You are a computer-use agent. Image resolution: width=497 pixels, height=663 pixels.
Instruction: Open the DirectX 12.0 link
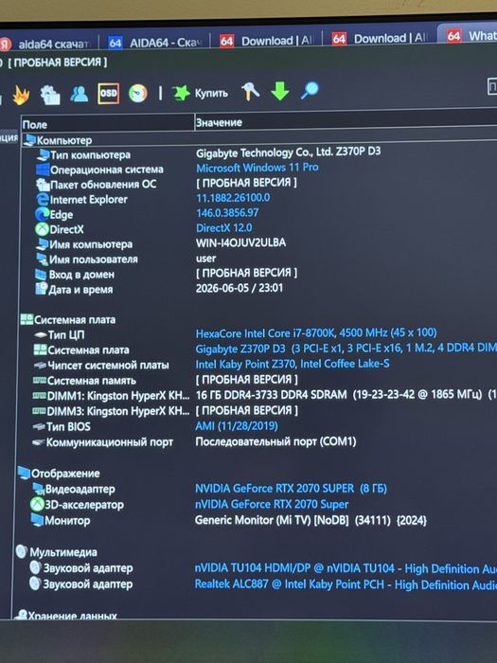pos(224,228)
